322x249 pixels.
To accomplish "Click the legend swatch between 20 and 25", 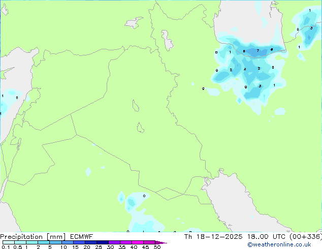I will click(x=91, y=242).
